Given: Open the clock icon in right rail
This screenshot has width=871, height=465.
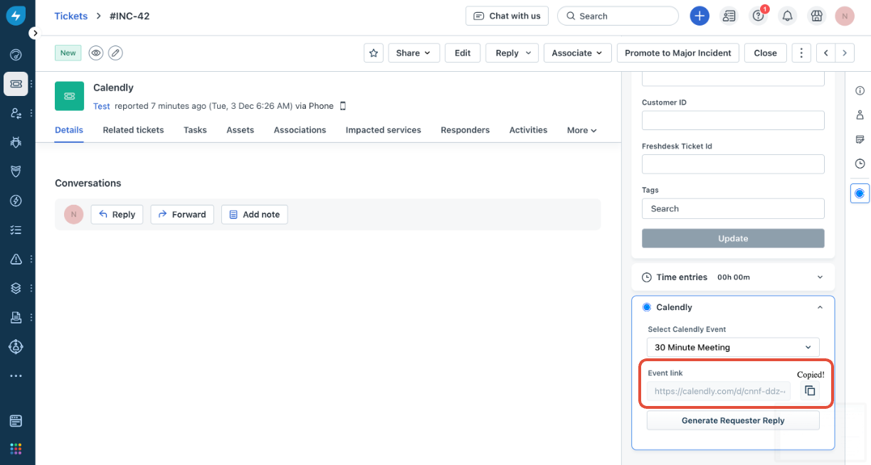Looking at the screenshot, I should pos(860,164).
